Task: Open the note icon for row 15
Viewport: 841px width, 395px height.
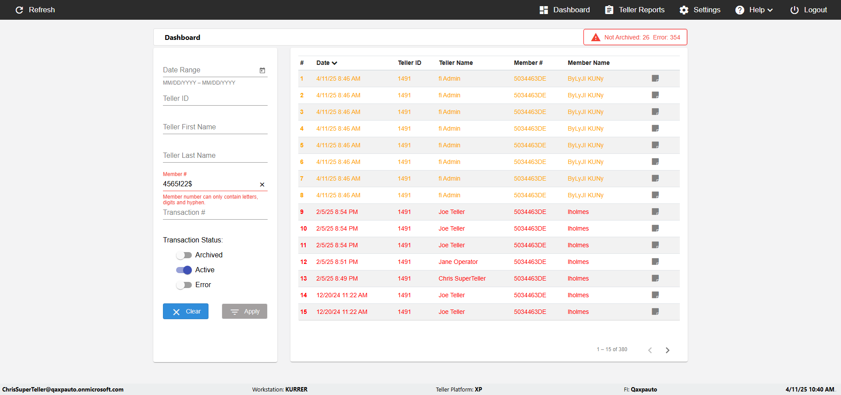Action: tap(655, 312)
